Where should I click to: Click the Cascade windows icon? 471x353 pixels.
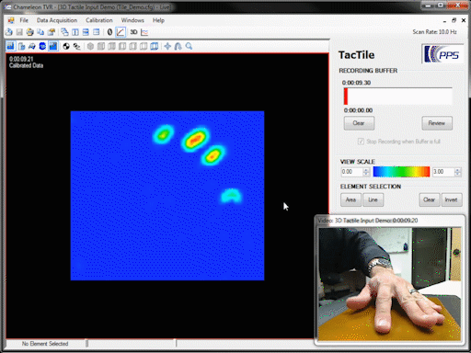coord(64,32)
